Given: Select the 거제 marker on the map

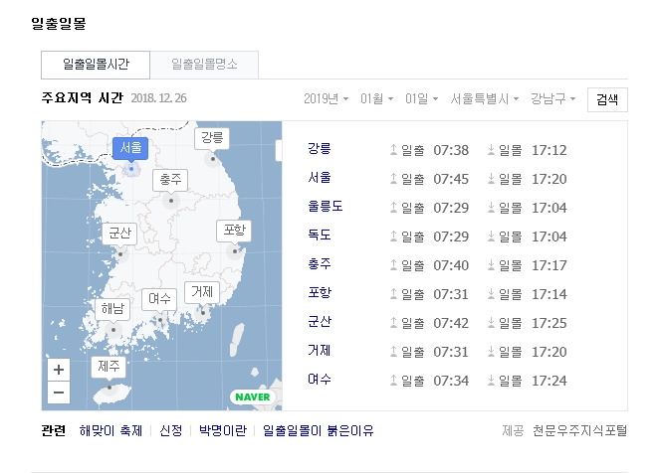Looking at the screenshot, I should tap(202, 292).
